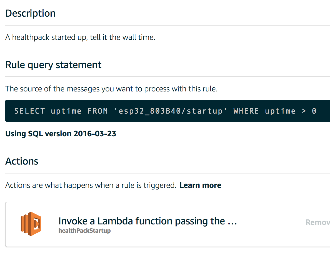Open the Learn more link

200,185
